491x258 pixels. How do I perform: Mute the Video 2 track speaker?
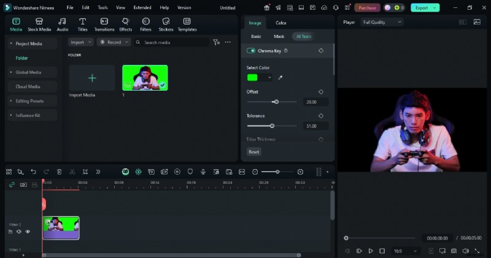click(19, 232)
